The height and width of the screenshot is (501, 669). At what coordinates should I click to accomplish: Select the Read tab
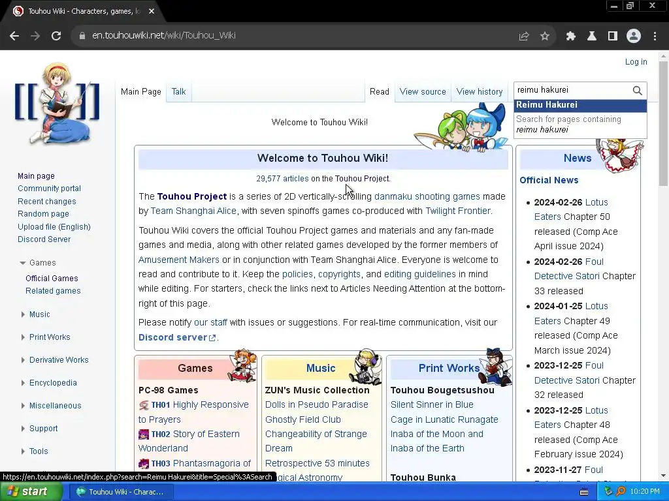point(380,91)
